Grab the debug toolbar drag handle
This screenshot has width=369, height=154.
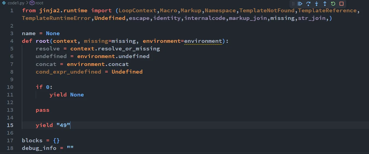293,4
